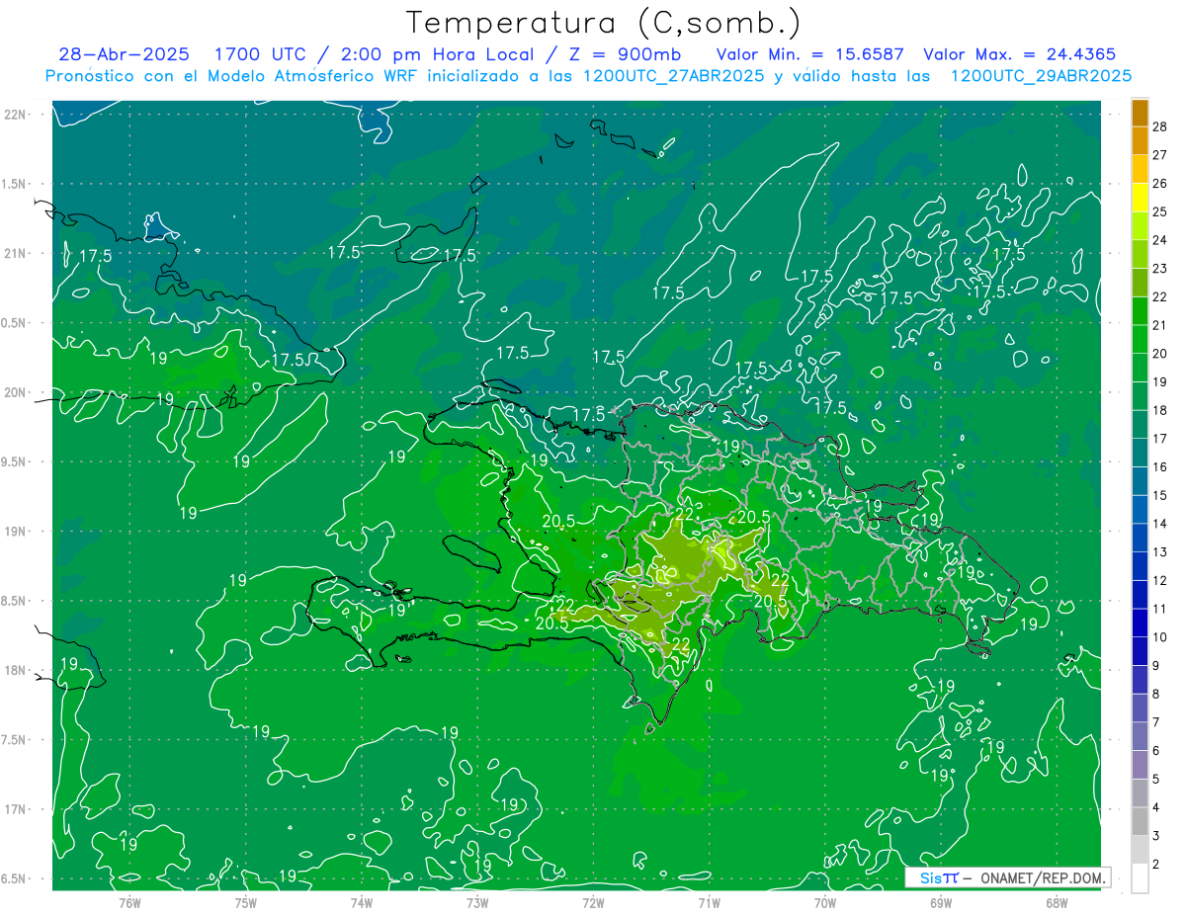Click the longitude label '73W'
This screenshot has height=916, width=1186.
(x=477, y=902)
